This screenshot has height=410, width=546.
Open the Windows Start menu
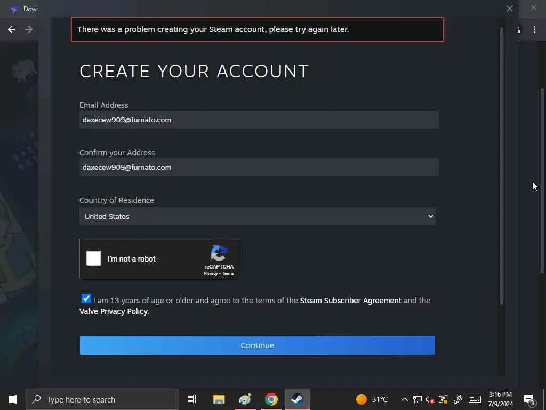[13, 399]
